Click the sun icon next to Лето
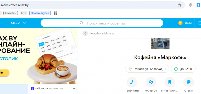201x94 pixels. tap(180, 23)
